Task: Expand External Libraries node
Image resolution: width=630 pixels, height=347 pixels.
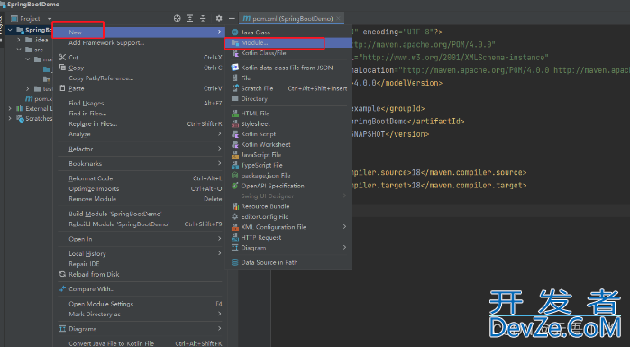Action: tap(10, 109)
